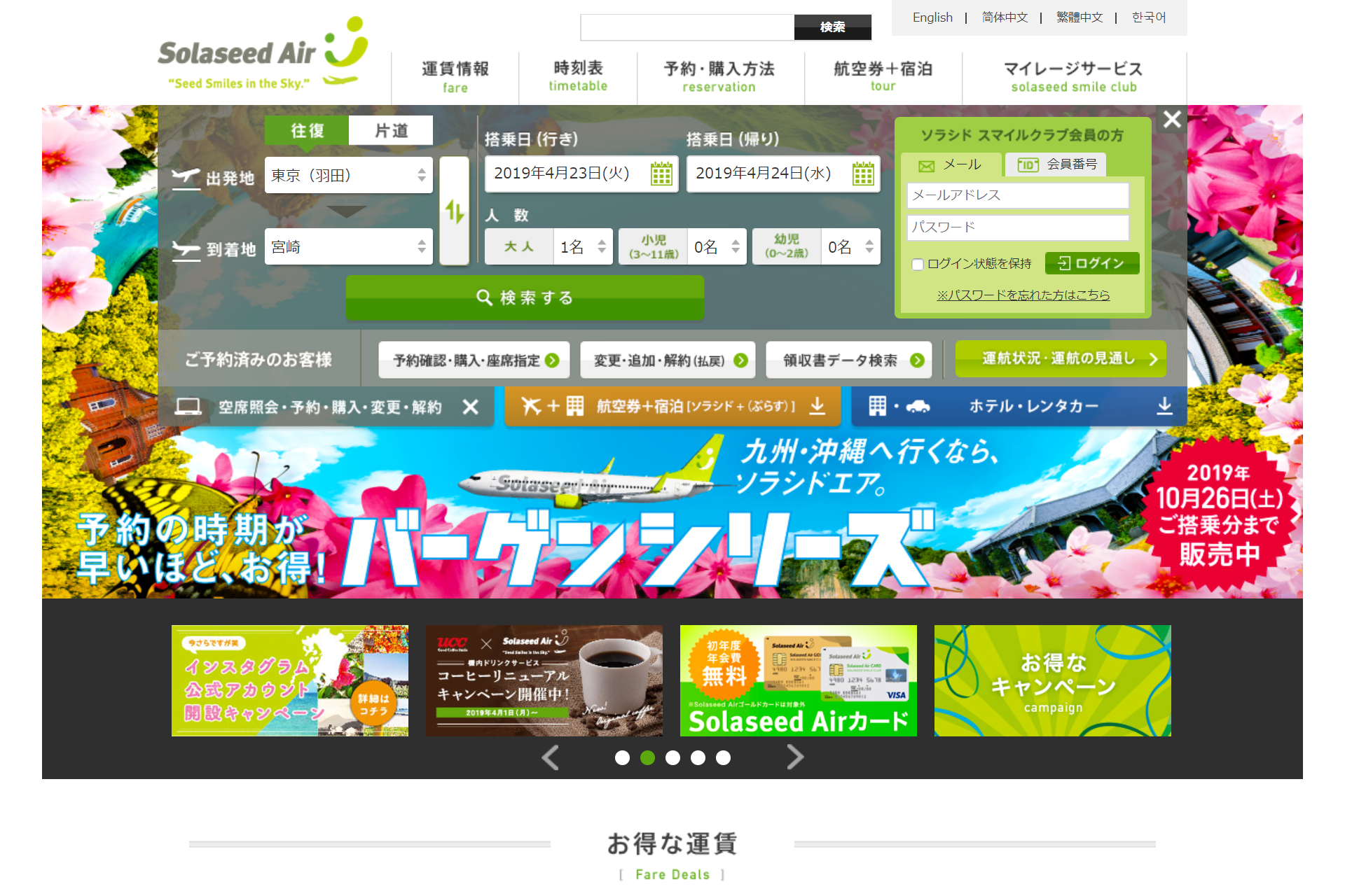This screenshot has width=1345, height=896.
Task: Close 空席照会 tab with X icon
Action: [x=471, y=407]
